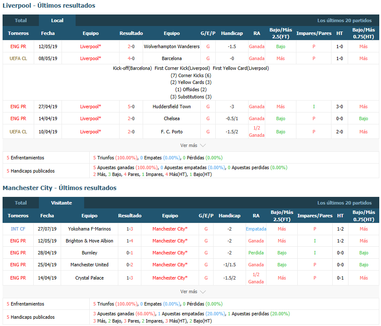
Task: Click Manchester City '5 Enfrentamientos' summary
Action: coord(26,304)
